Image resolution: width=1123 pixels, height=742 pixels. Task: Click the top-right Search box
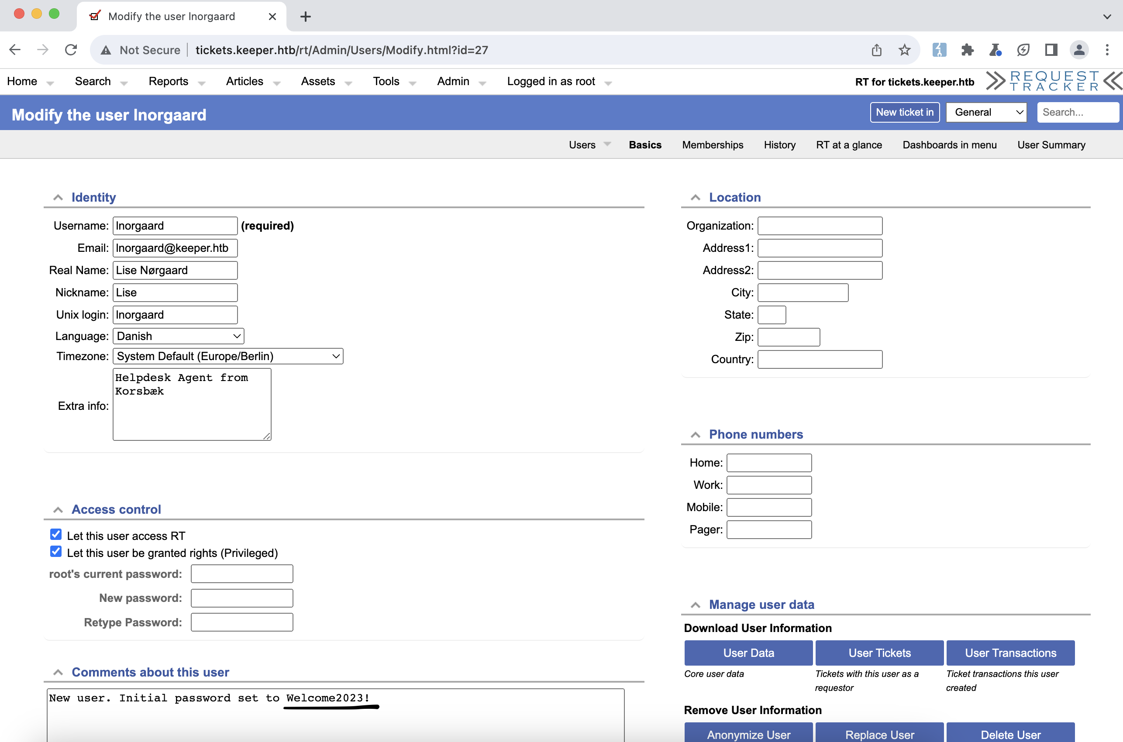click(x=1078, y=112)
